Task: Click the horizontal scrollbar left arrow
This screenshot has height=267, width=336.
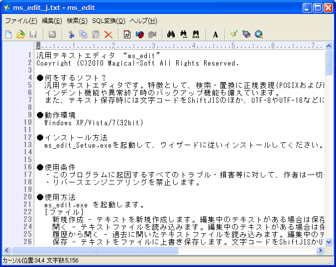Action: coord(7,250)
